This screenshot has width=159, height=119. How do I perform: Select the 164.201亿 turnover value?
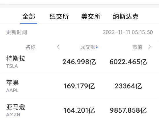click(79, 110)
